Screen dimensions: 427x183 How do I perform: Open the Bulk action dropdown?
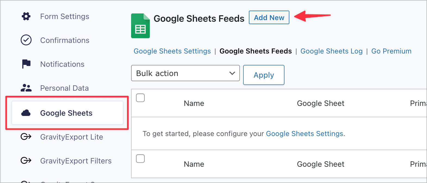185,73
